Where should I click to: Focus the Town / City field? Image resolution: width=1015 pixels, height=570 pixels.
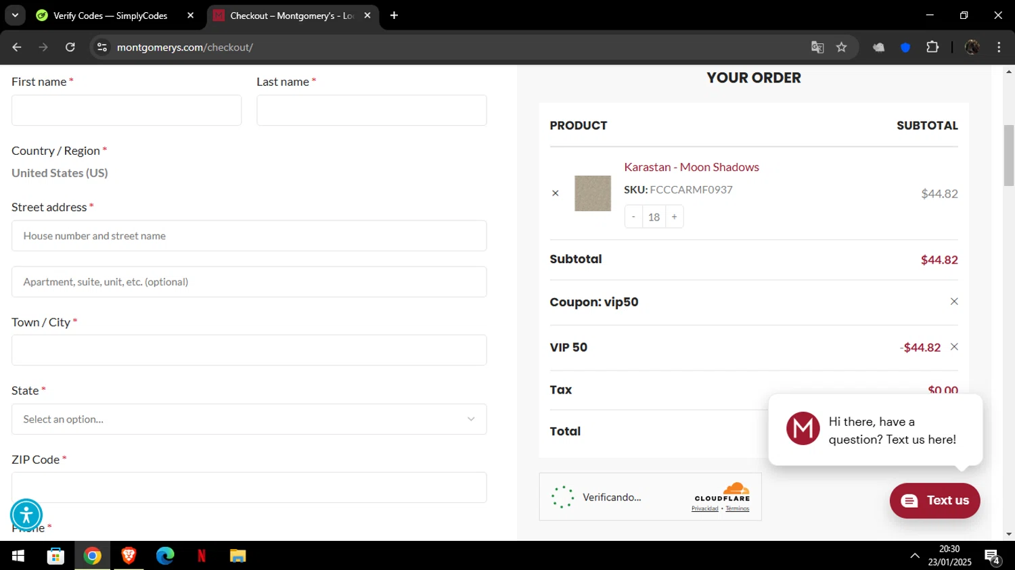point(249,350)
